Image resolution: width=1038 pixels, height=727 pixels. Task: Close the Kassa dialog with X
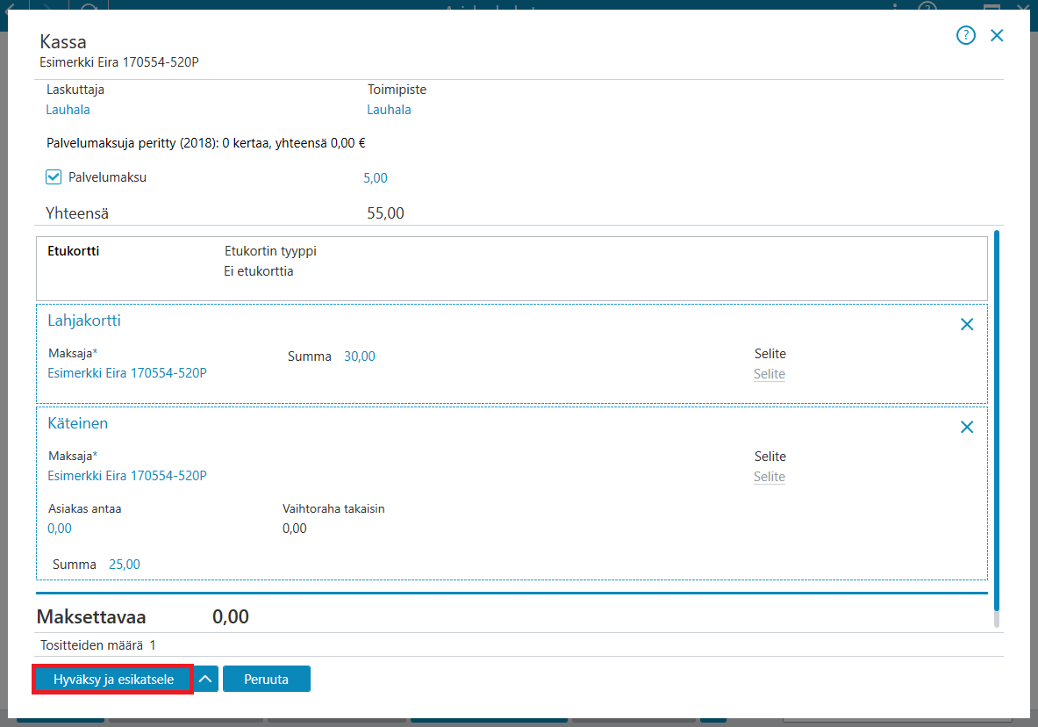(997, 35)
